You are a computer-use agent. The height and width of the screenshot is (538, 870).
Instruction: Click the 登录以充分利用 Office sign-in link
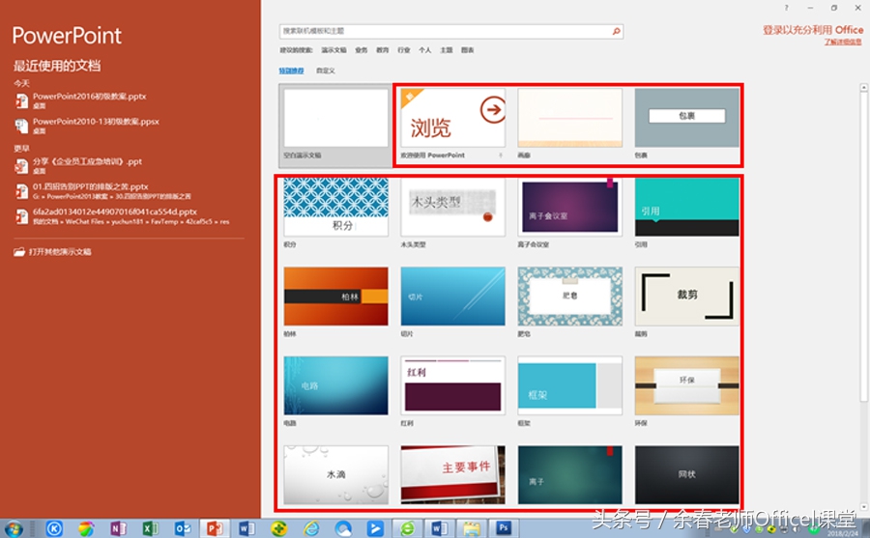[x=813, y=30]
